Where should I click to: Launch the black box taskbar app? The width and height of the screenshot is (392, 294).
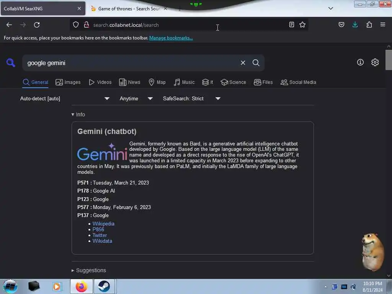pos(34,286)
